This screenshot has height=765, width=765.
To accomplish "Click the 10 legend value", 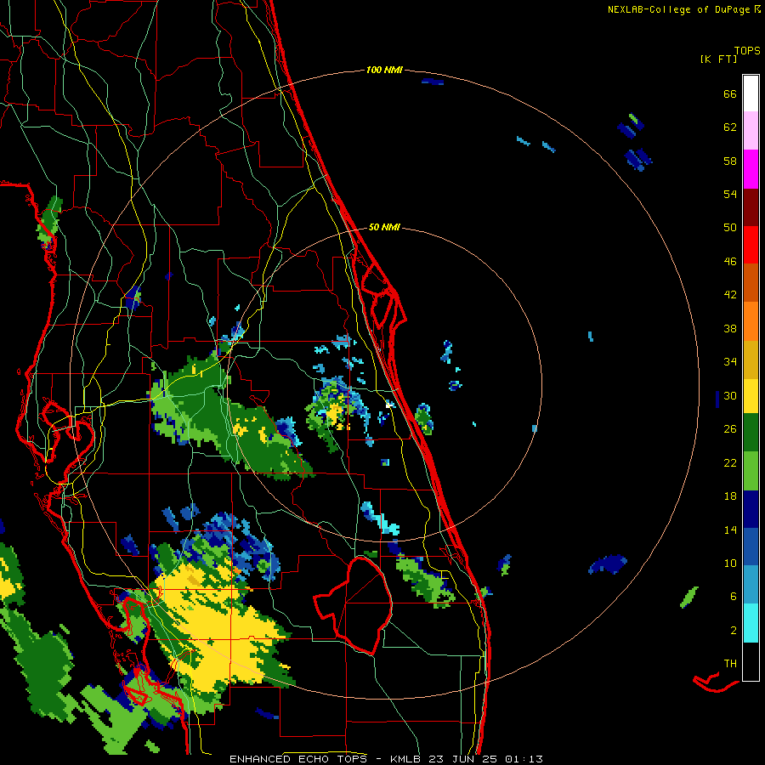I will (x=730, y=563).
